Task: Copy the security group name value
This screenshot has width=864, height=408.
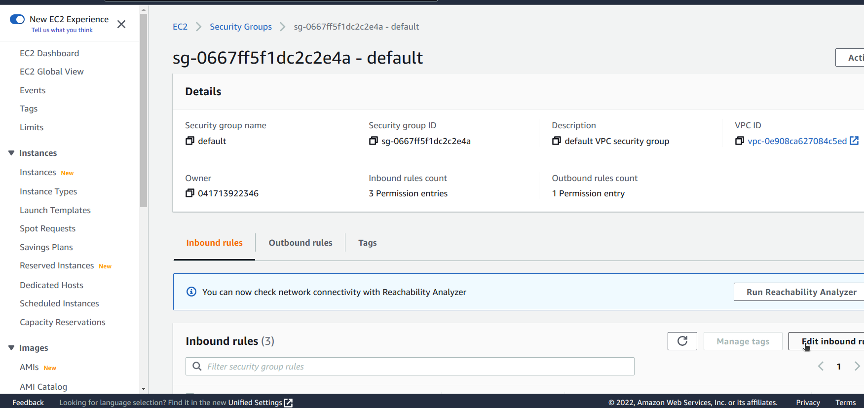Action: (189, 141)
